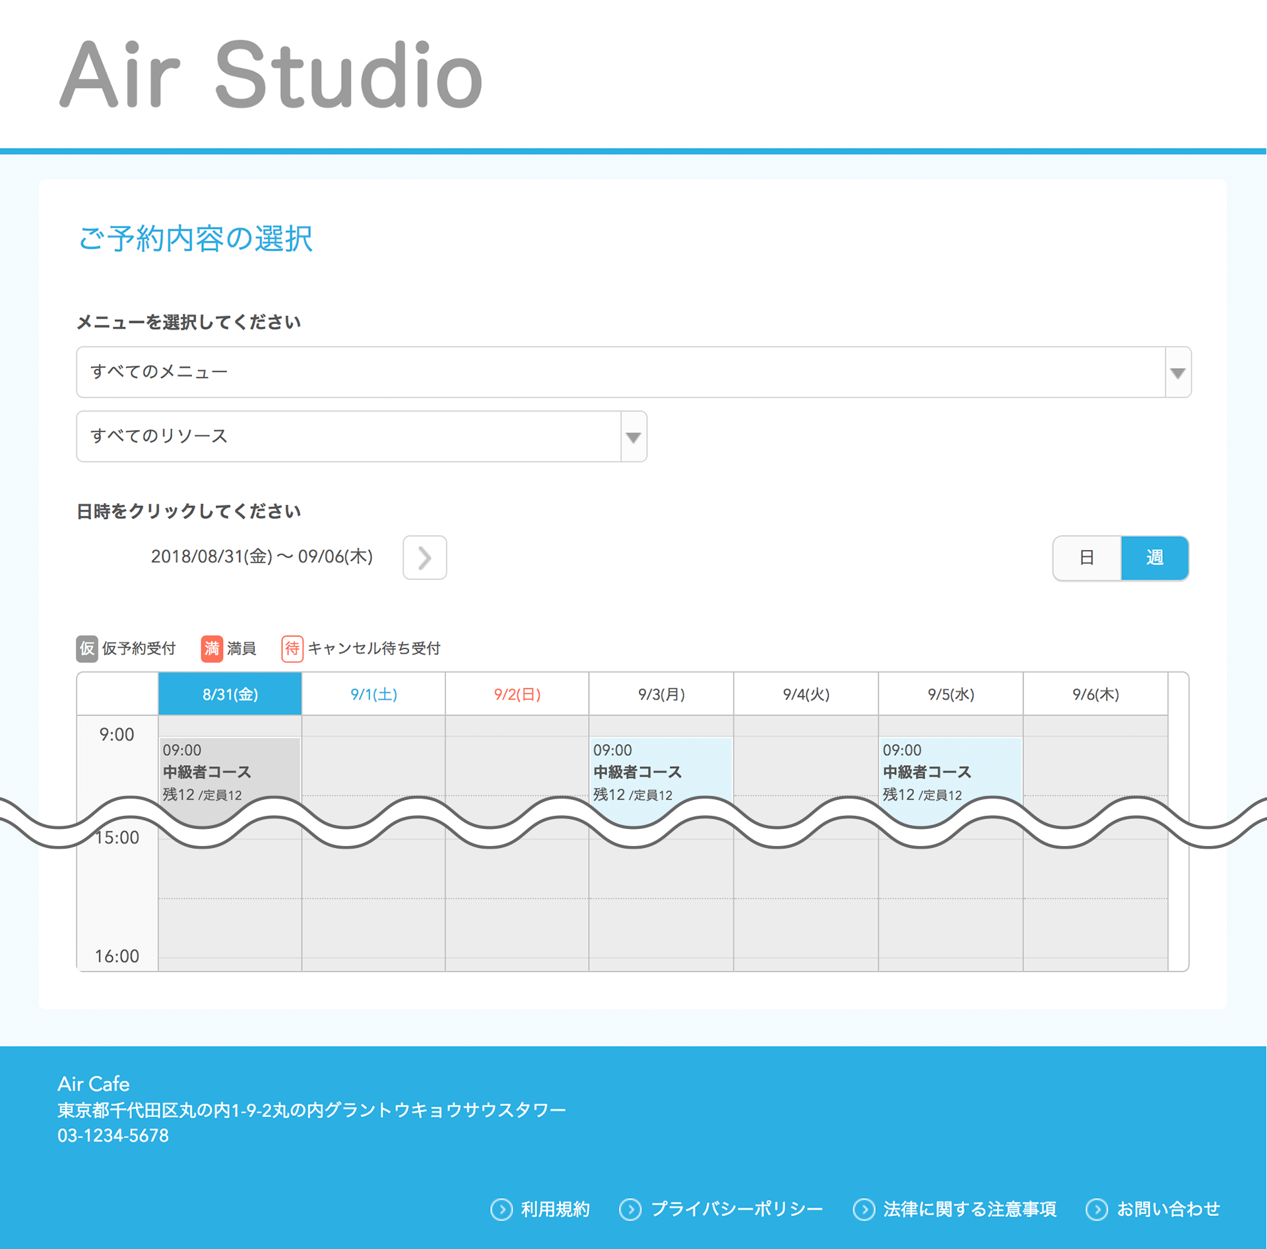The image size is (1267, 1249).
Task: Open the お問い合わせ link
Action: point(1168,1209)
